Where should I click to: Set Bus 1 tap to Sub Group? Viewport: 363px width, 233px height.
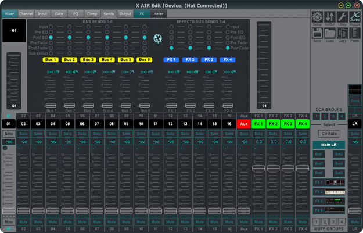coord(51,53)
